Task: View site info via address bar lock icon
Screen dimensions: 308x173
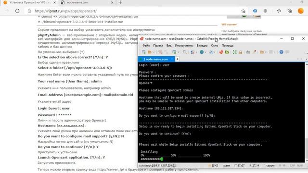Action: tap(29, 11)
